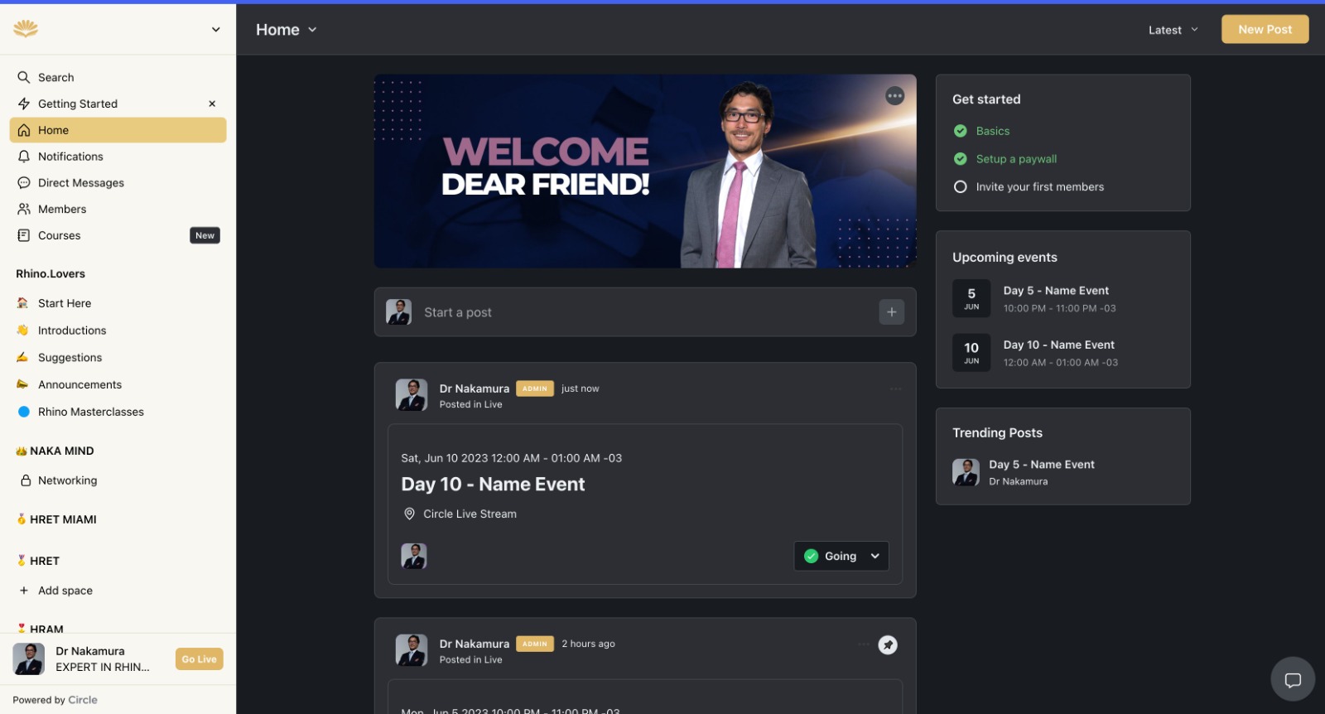Click the New Post button
The width and height of the screenshot is (1325, 714).
click(x=1265, y=29)
